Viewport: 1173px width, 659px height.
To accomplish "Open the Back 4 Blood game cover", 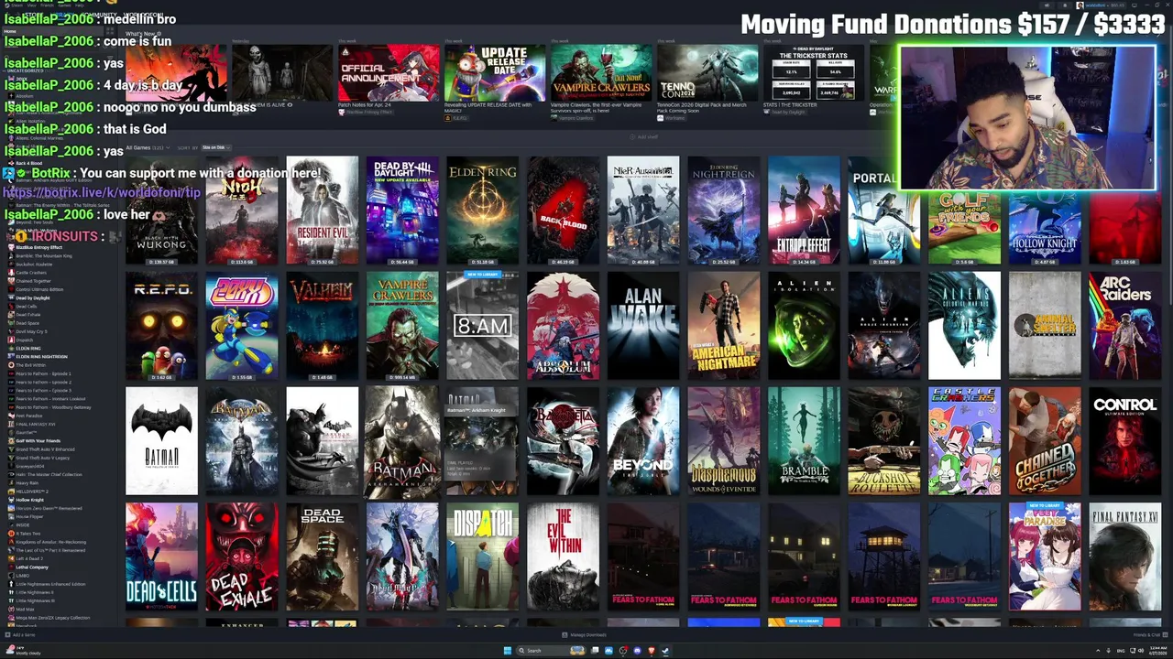I will coord(563,211).
